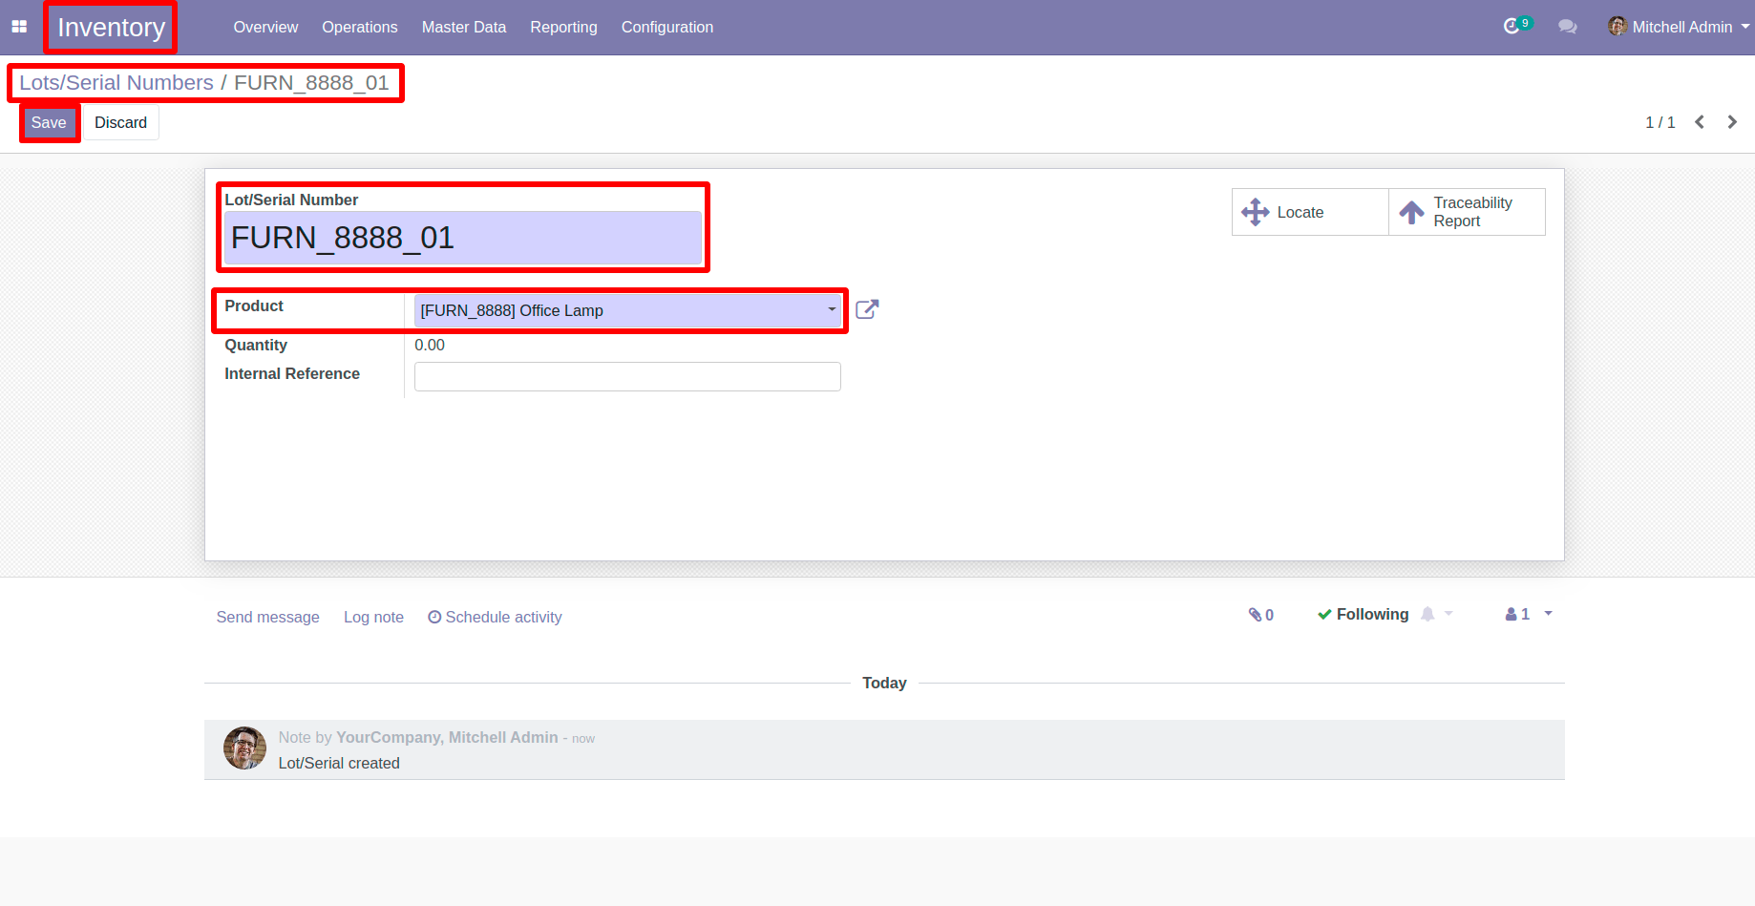Click the Locate stat button

1310,212
